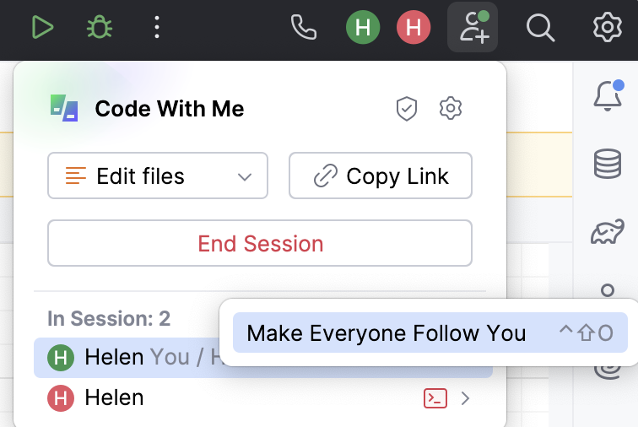Click the End Session button
The height and width of the screenshot is (427, 638).
(x=260, y=244)
